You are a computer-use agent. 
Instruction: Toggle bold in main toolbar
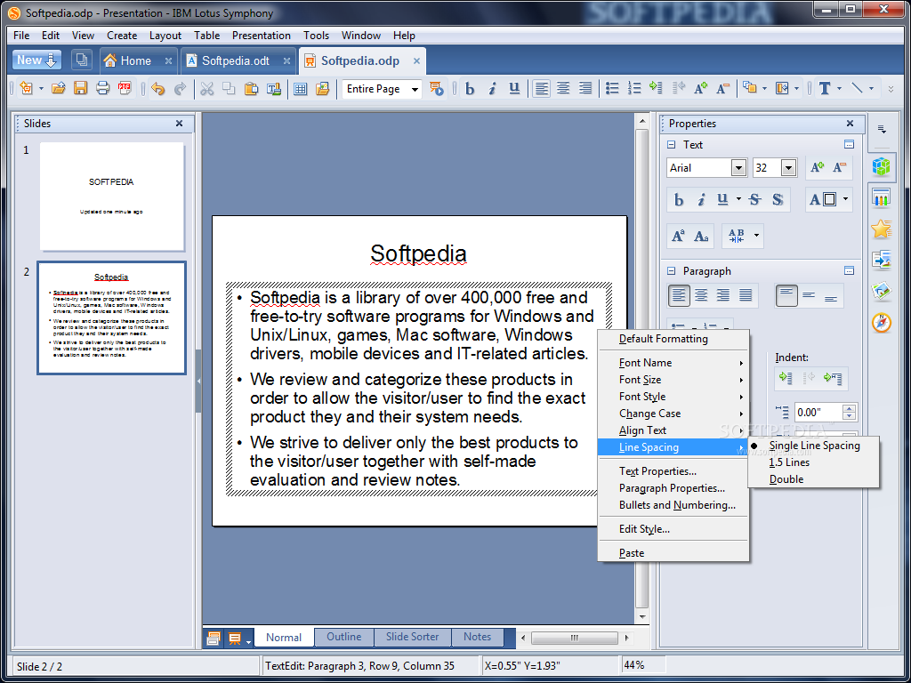470,88
